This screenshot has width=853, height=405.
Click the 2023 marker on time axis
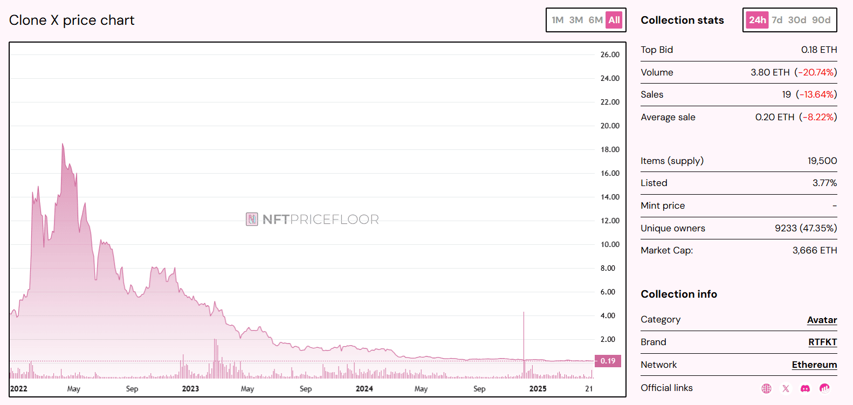[x=190, y=388]
